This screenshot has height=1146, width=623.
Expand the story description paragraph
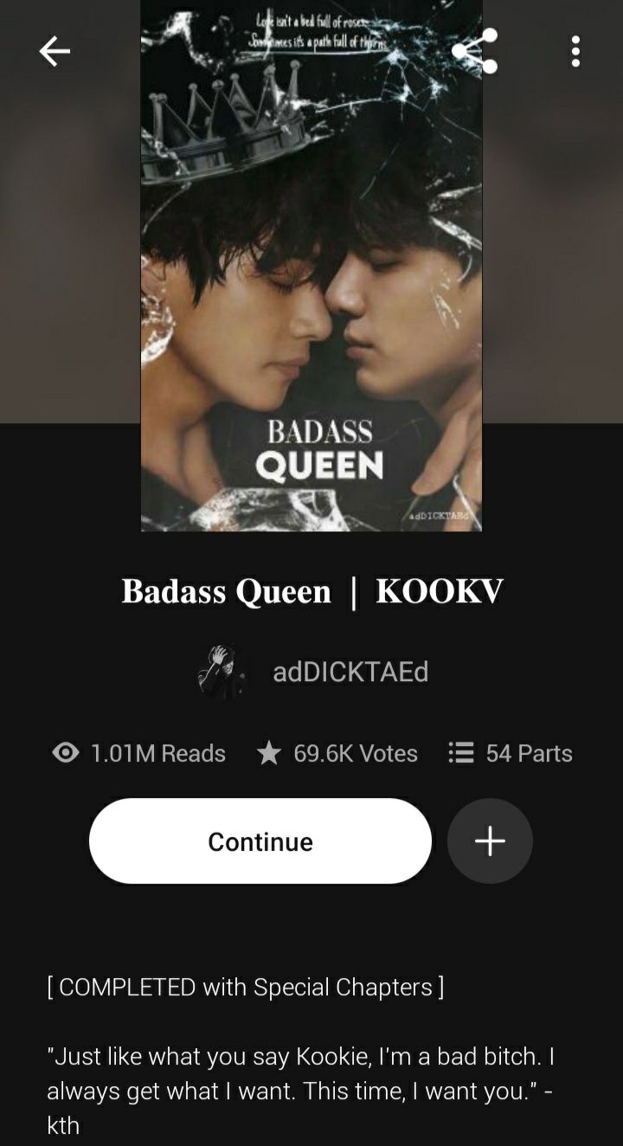[300, 1090]
